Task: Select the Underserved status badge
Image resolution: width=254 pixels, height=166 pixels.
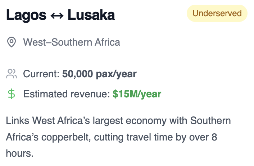Action: point(217,13)
